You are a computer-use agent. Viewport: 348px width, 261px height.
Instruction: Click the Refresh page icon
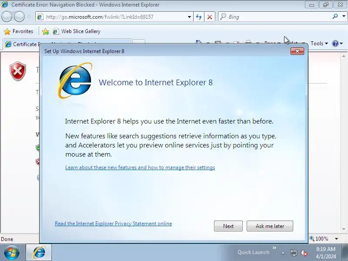pos(199,17)
